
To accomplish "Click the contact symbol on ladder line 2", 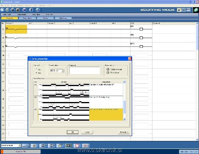I will click(x=16, y=38).
